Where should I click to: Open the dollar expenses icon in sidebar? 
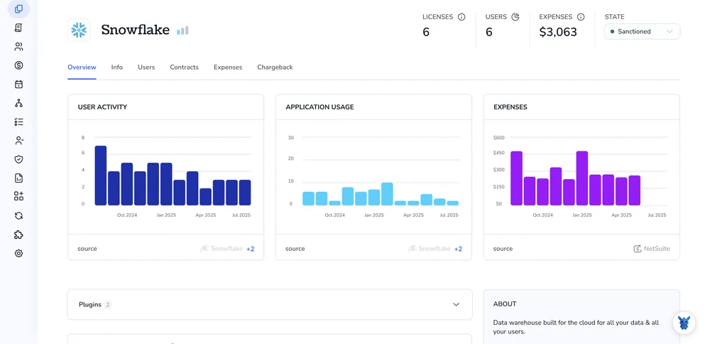point(18,65)
